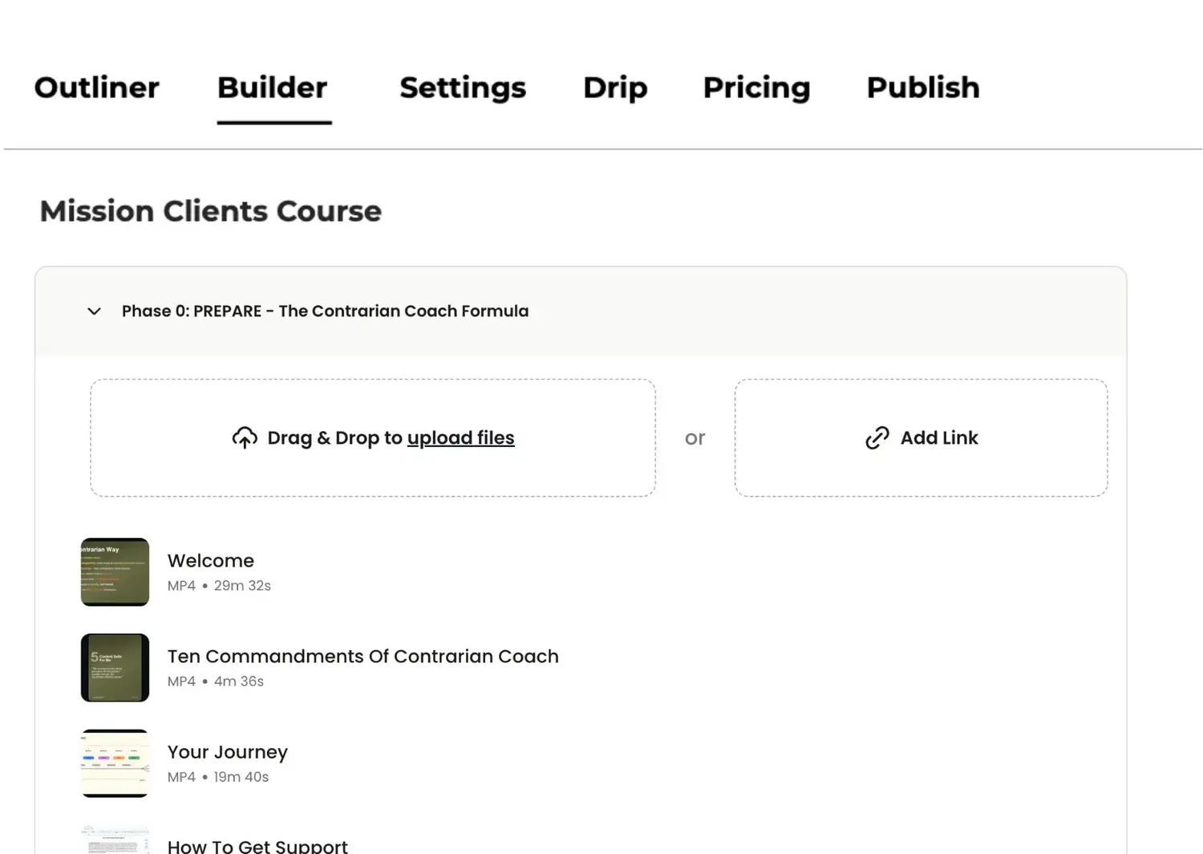Open the Your Journey lesson title

227,752
